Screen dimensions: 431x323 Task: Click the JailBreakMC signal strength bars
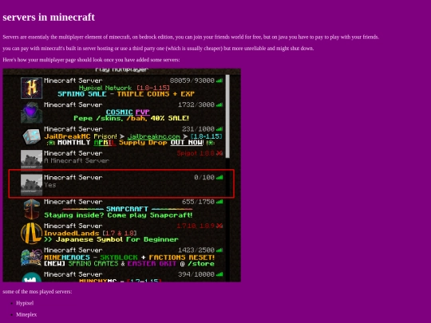coord(219,129)
